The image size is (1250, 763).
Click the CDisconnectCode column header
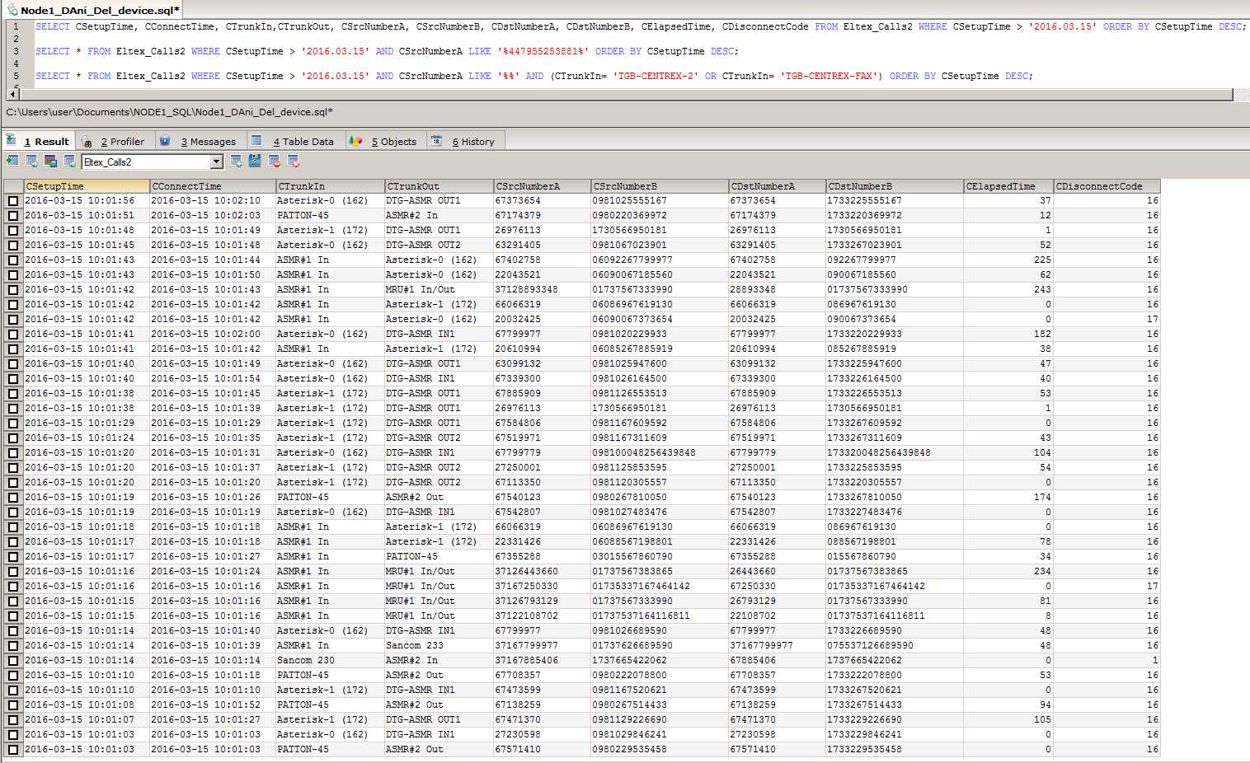[x=1107, y=186]
